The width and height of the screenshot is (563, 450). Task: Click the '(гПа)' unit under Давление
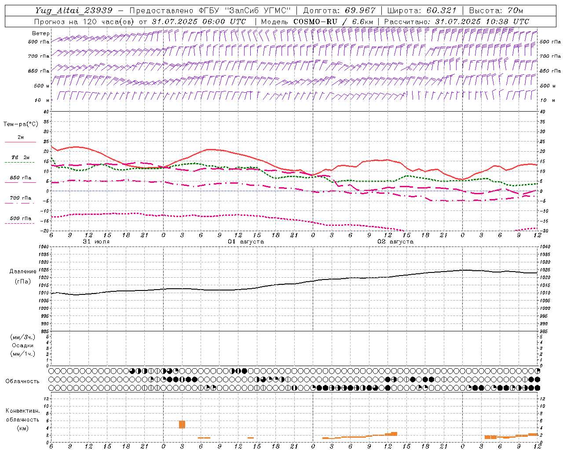point(23,281)
